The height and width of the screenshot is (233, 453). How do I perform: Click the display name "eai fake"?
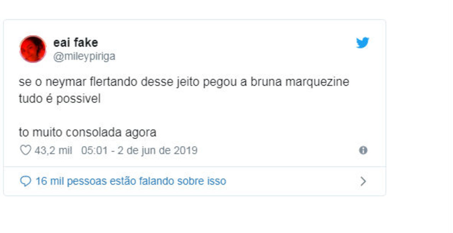[x=75, y=43]
